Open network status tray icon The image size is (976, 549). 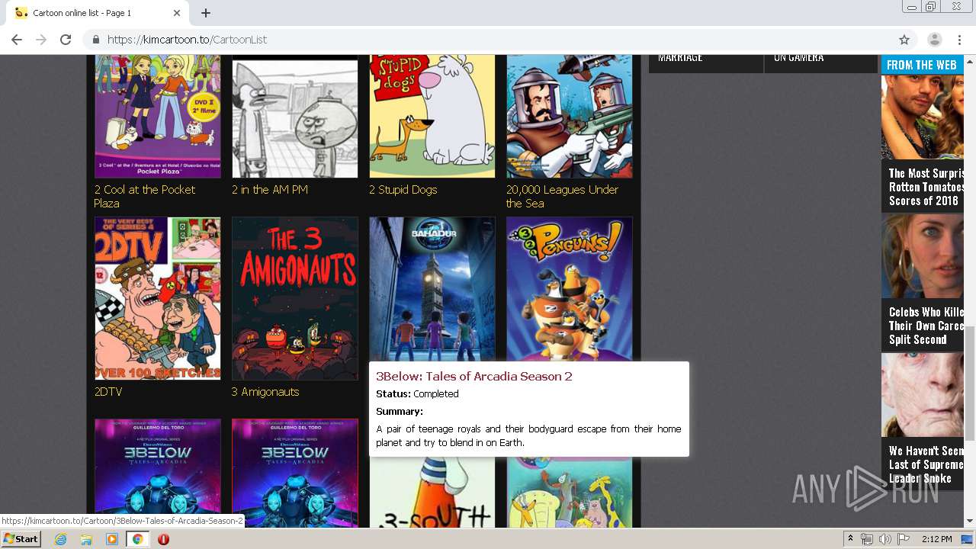tap(867, 539)
